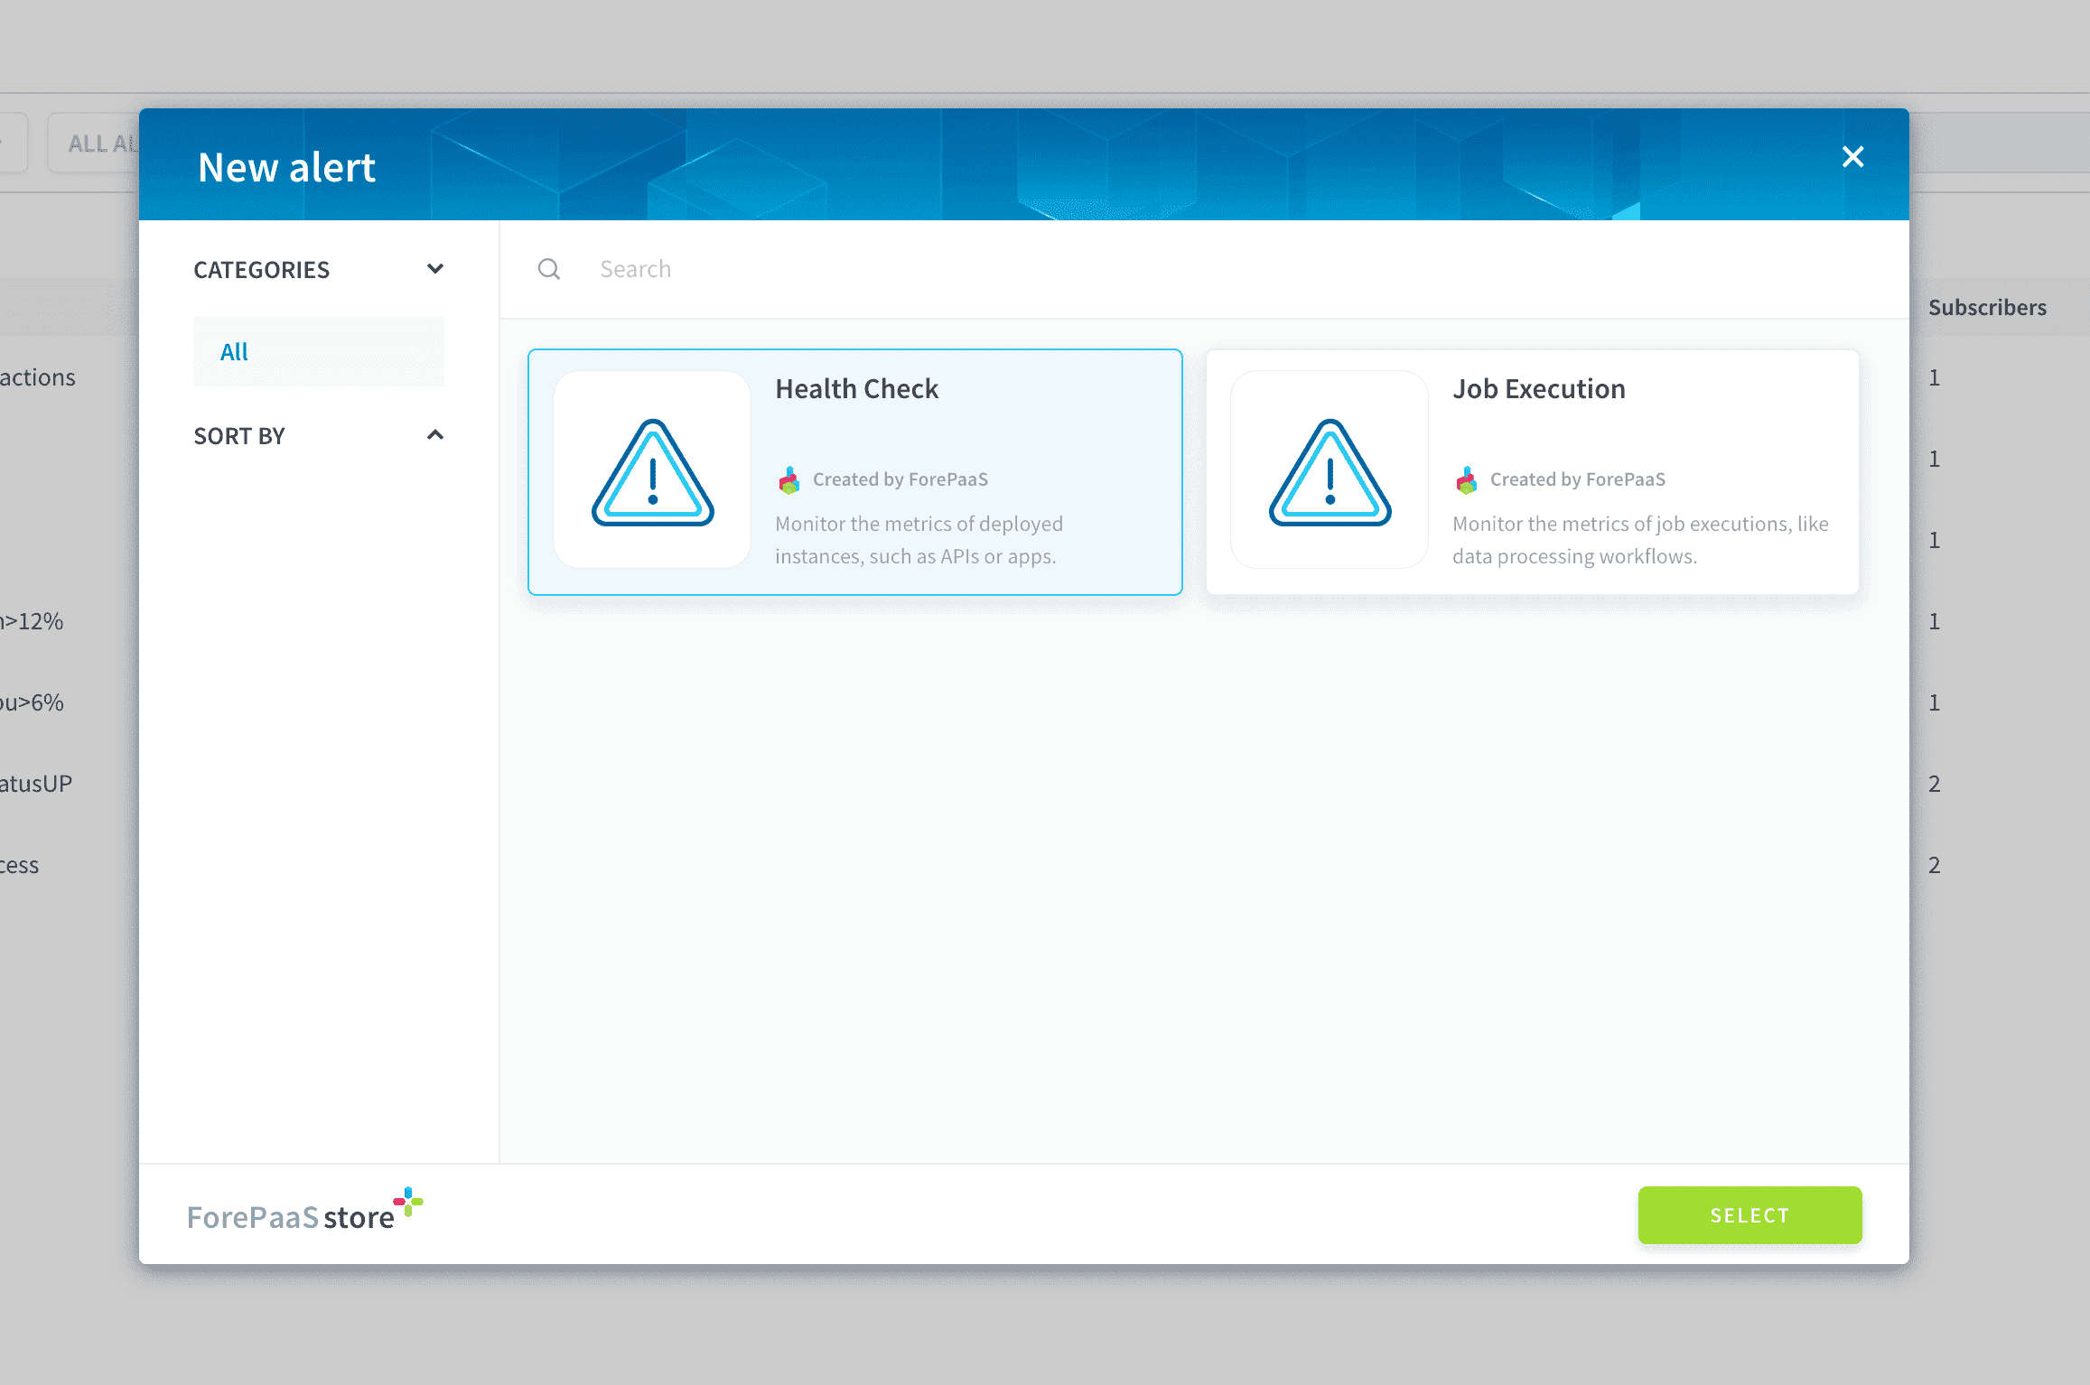Image resolution: width=2090 pixels, height=1385 pixels.
Task: Click Job Execution description about data workflows
Action: pyautogui.click(x=1640, y=540)
